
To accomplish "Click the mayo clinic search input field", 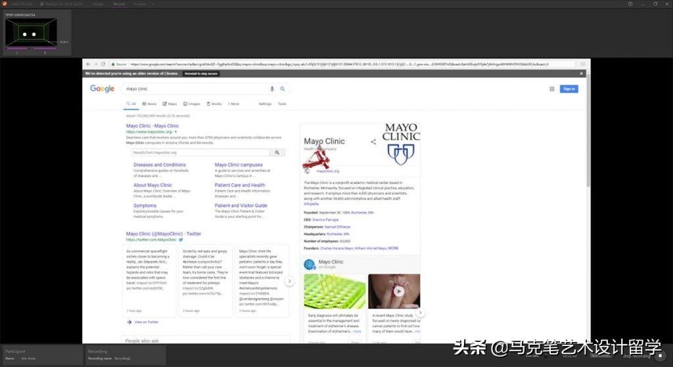I will click(x=195, y=89).
